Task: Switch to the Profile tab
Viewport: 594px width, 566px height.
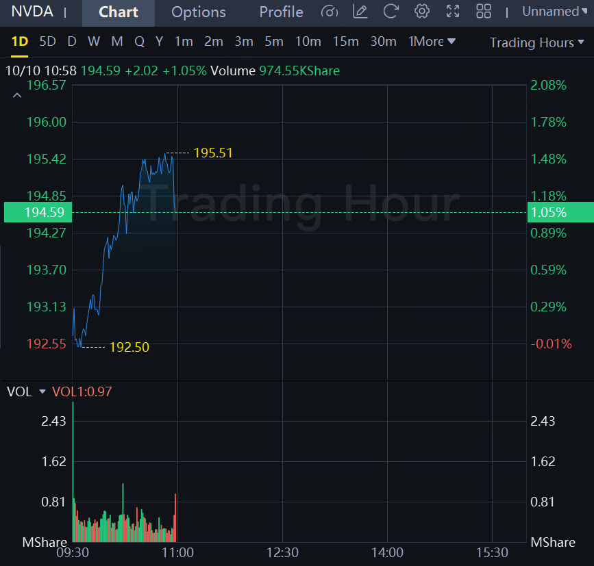Action: [x=281, y=12]
